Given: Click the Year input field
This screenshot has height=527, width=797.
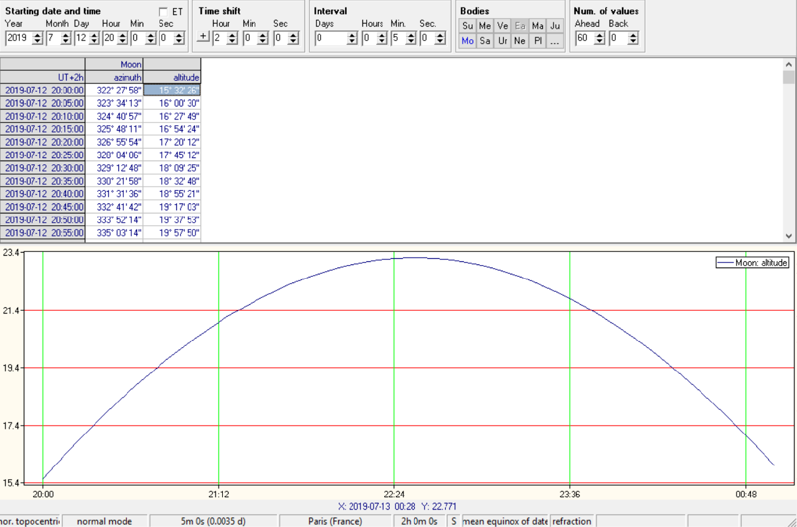Looking at the screenshot, I should 18,38.
